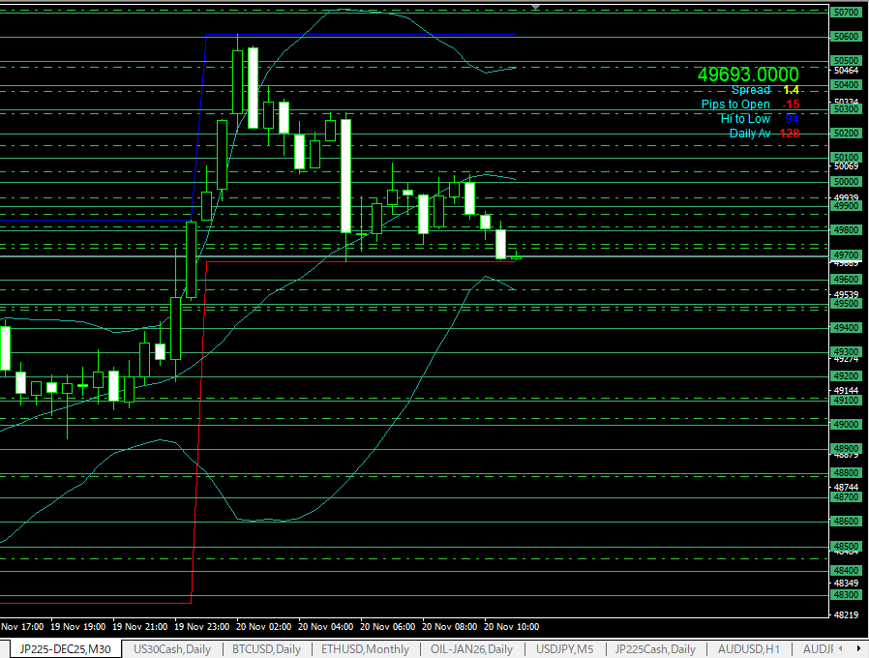Screen dimensions: 869x658
Task: Click the 20 Nov 02:00 time label
Action: coord(266,626)
